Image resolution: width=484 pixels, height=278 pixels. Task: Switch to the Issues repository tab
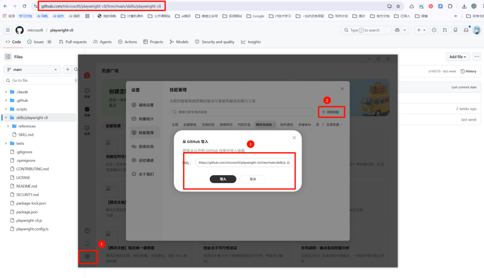point(39,42)
